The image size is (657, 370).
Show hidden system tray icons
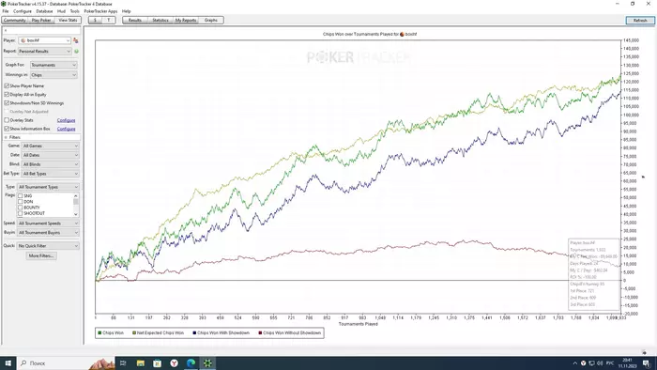coord(574,362)
